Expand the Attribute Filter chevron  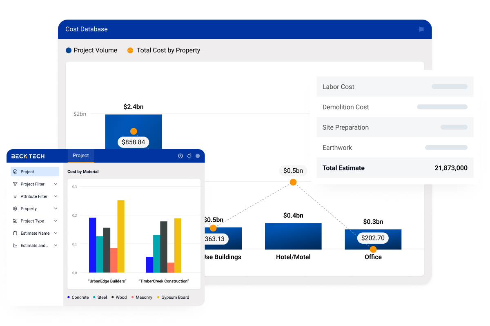[x=56, y=196]
